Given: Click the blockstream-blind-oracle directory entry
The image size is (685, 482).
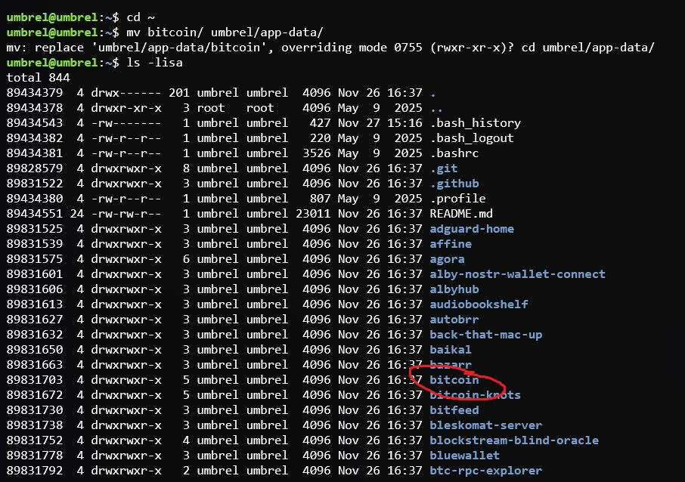Looking at the screenshot, I should (514, 440).
